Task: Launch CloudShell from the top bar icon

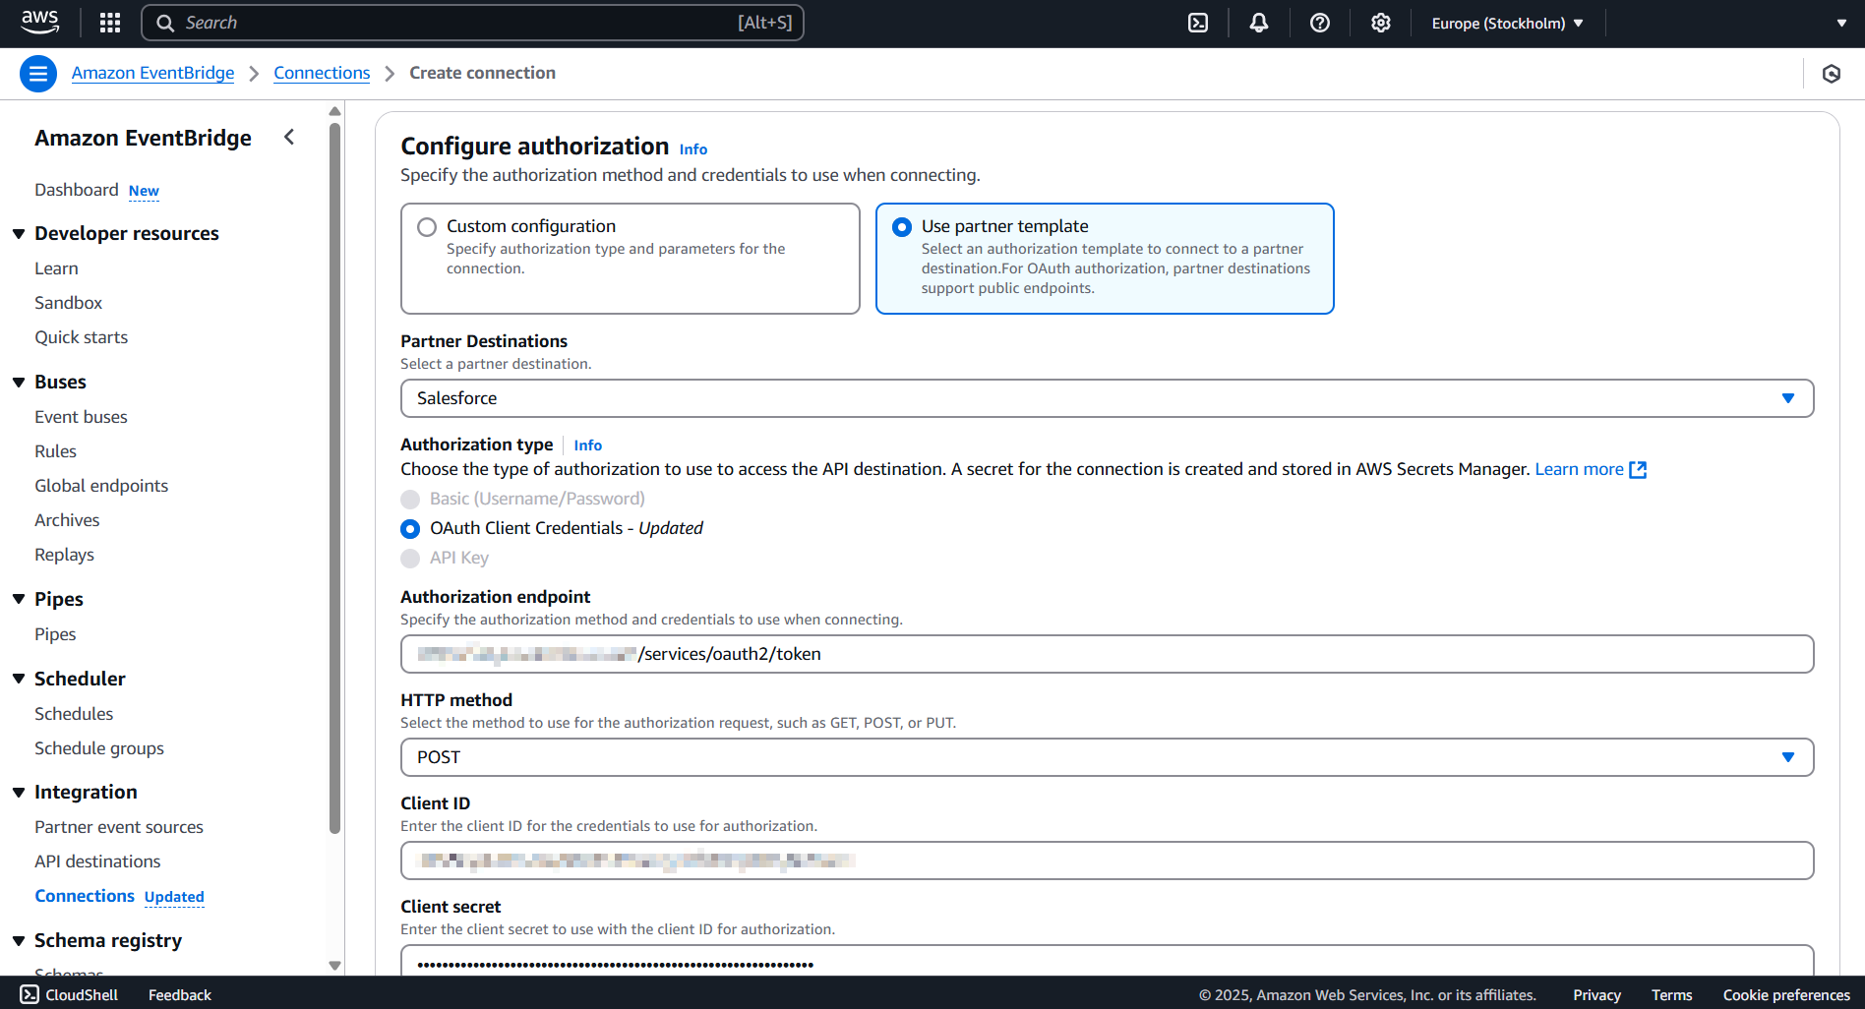Action: 1198,23
